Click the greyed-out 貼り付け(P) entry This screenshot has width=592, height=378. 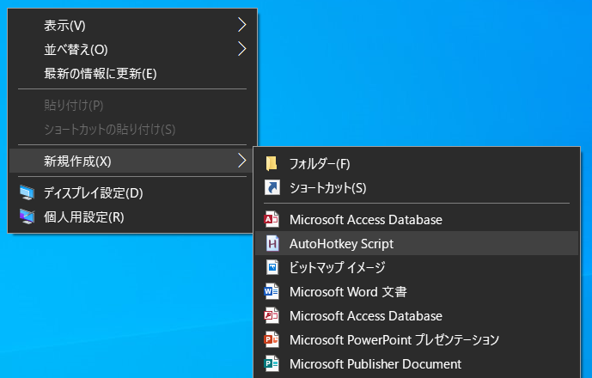[x=132, y=105]
